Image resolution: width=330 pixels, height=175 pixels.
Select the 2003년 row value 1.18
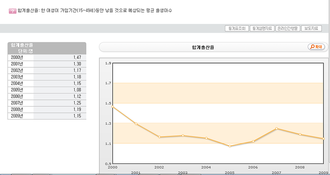[77, 77]
